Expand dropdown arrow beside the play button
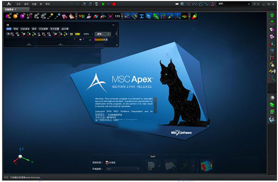The image size is (278, 182). [x=108, y=4]
